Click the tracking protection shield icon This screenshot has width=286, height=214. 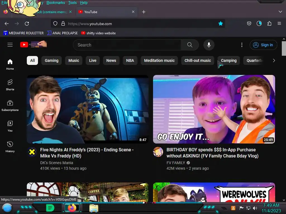(55, 24)
